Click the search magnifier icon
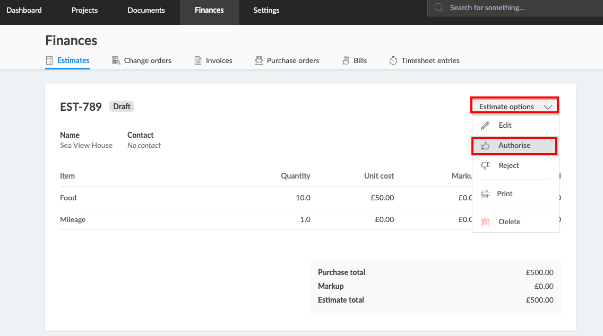Screen dimensions: 603x336 point(439,7)
